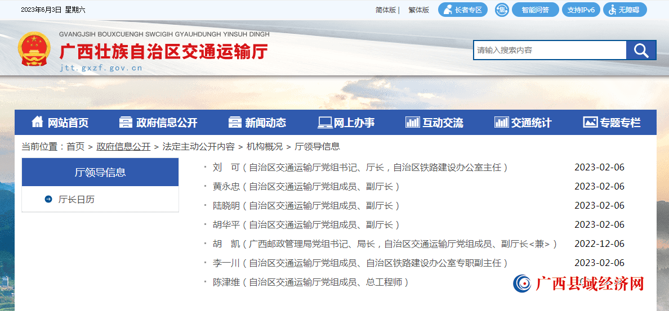Screen dimensions: 669x311
Task: Focus the 请输入搜索内容 search field
Action: (550, 50)
